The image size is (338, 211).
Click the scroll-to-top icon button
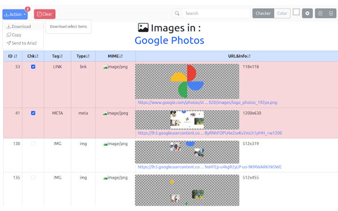(320, 14)
